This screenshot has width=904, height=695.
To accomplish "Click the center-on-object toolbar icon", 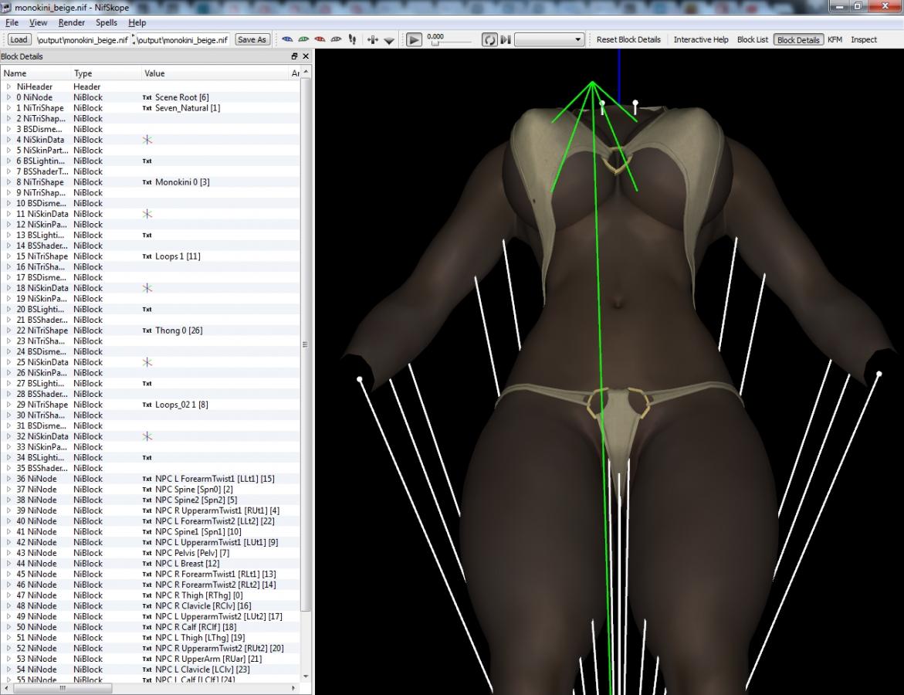I will coord(372,40).
